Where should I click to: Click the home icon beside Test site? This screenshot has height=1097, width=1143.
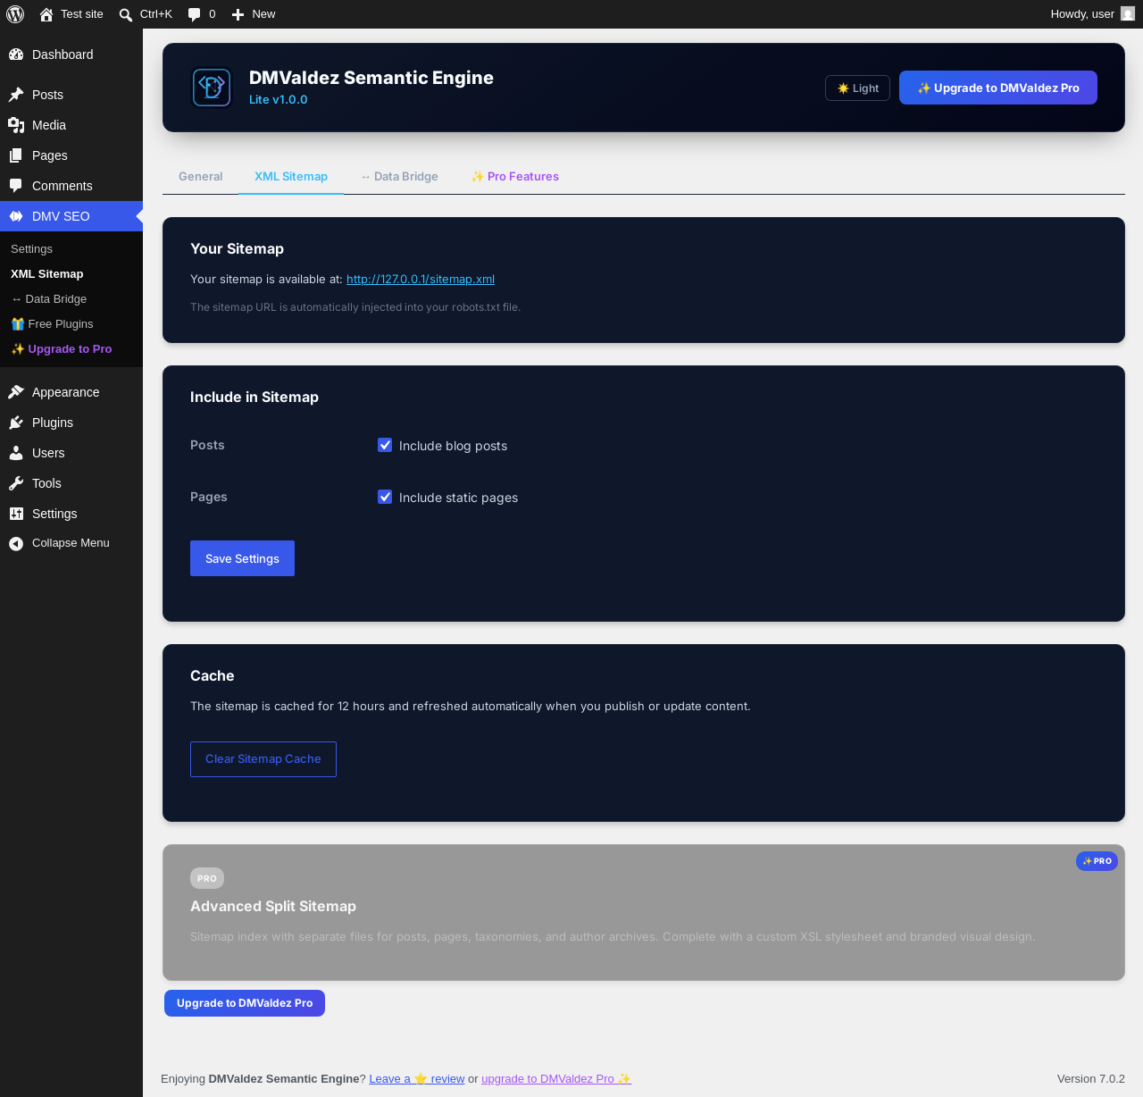point(46,14)
